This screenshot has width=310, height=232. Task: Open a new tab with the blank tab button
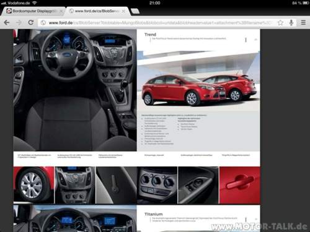coord(135,11)
